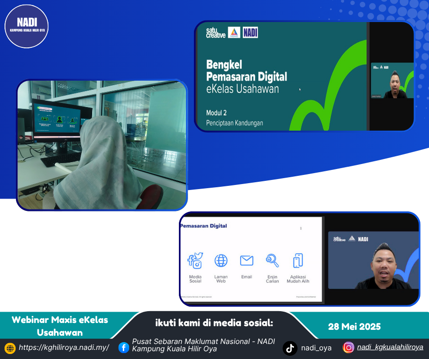Click the MCMC logo on top slide
429x359 pixels.
pyautogui.click(x=234, y=32)
